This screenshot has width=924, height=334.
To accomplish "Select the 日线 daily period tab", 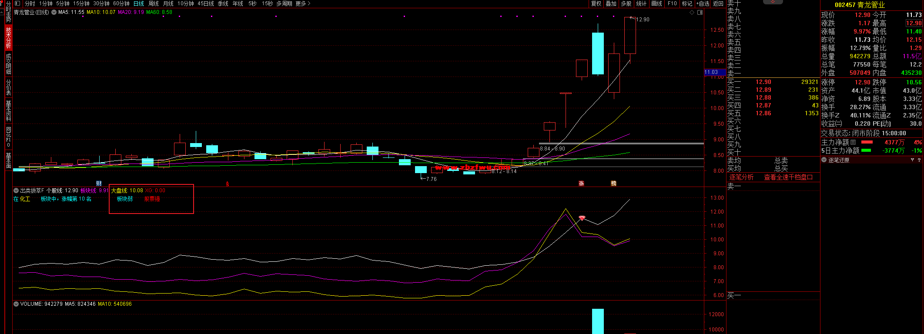I will pos(139,3).
